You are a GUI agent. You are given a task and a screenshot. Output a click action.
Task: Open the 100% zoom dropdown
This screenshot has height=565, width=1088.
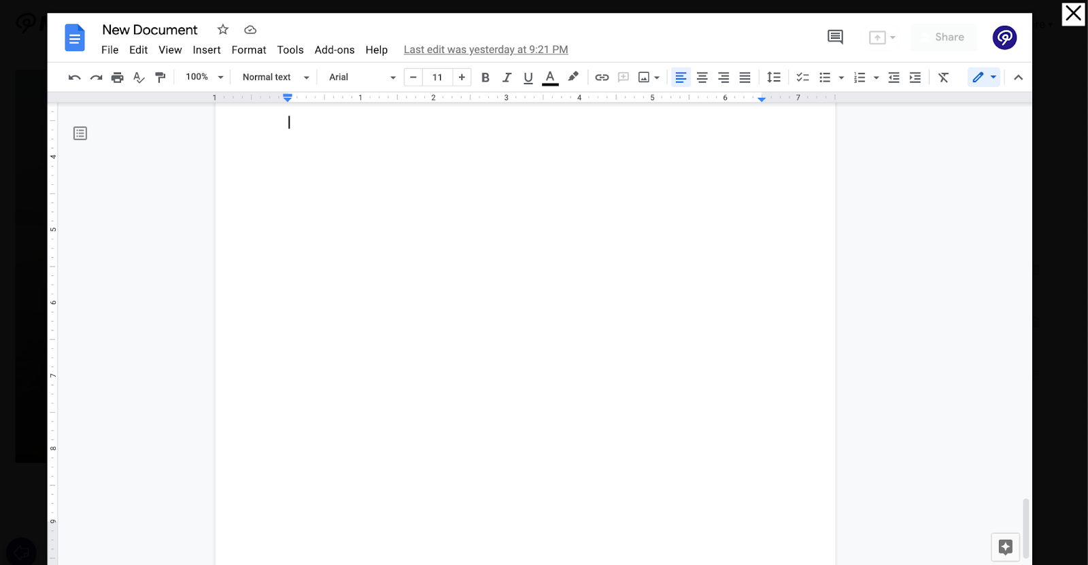point(204,78)
